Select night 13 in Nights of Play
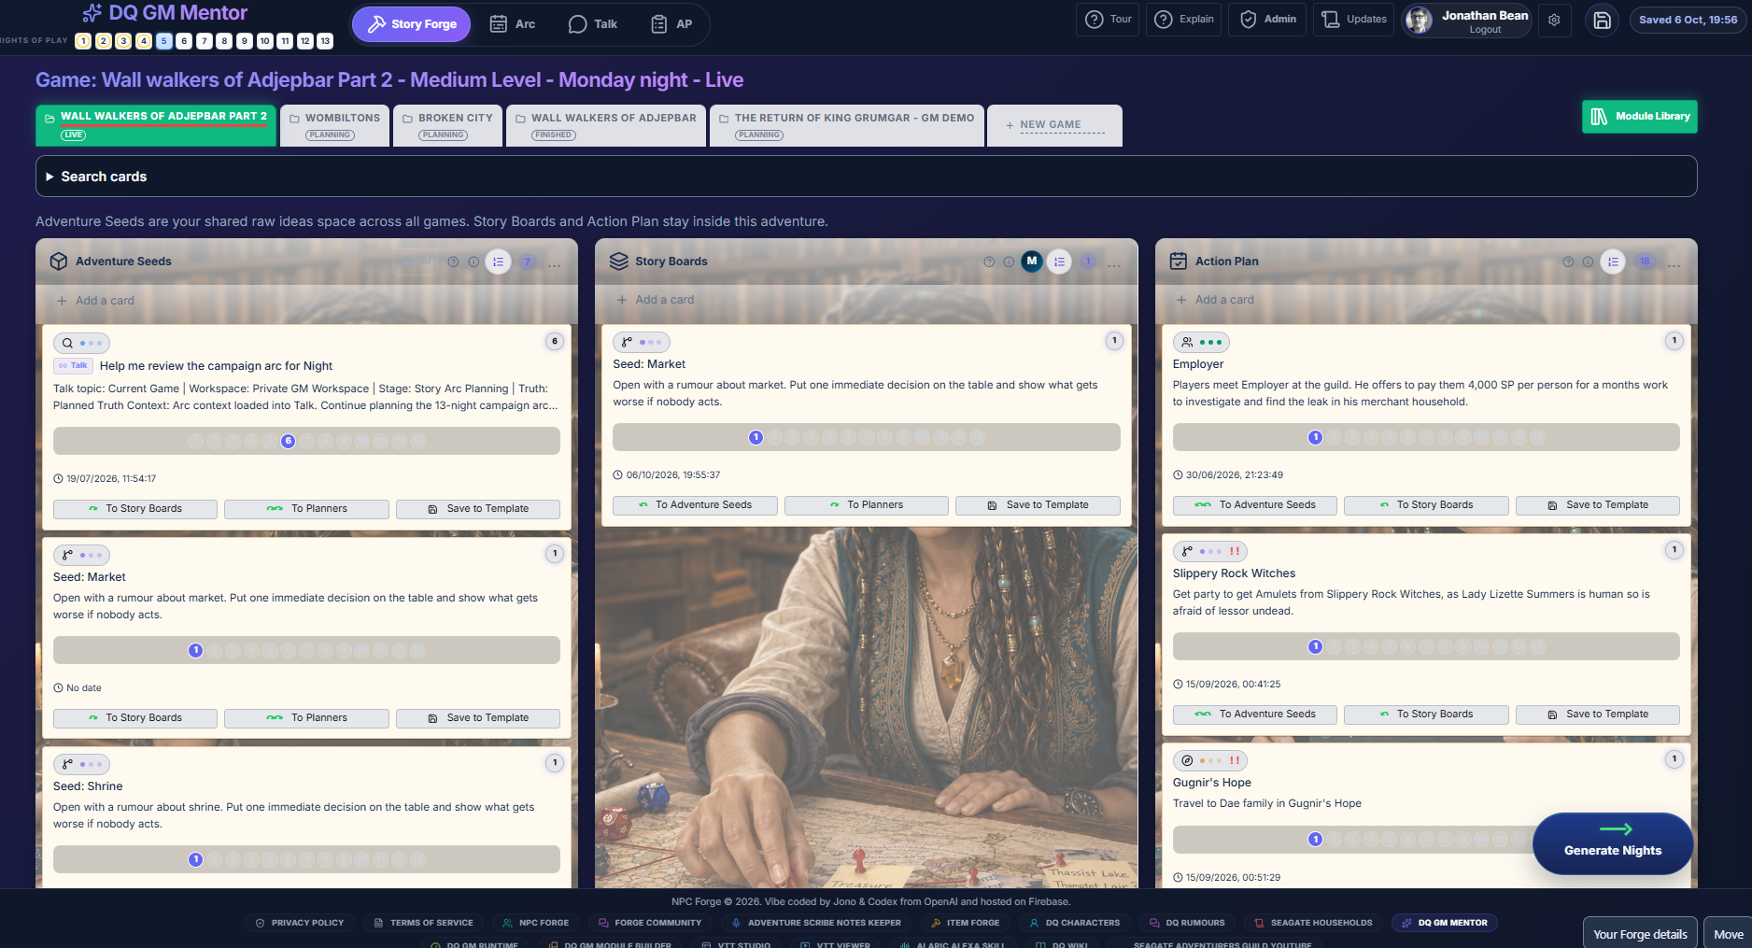 [325, 41]
